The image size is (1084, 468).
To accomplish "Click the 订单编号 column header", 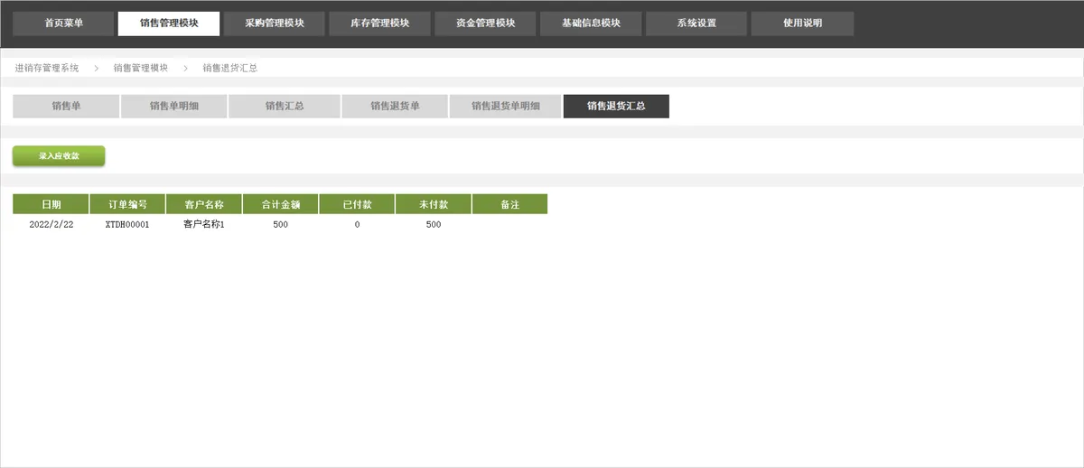I will coord(127,204).
